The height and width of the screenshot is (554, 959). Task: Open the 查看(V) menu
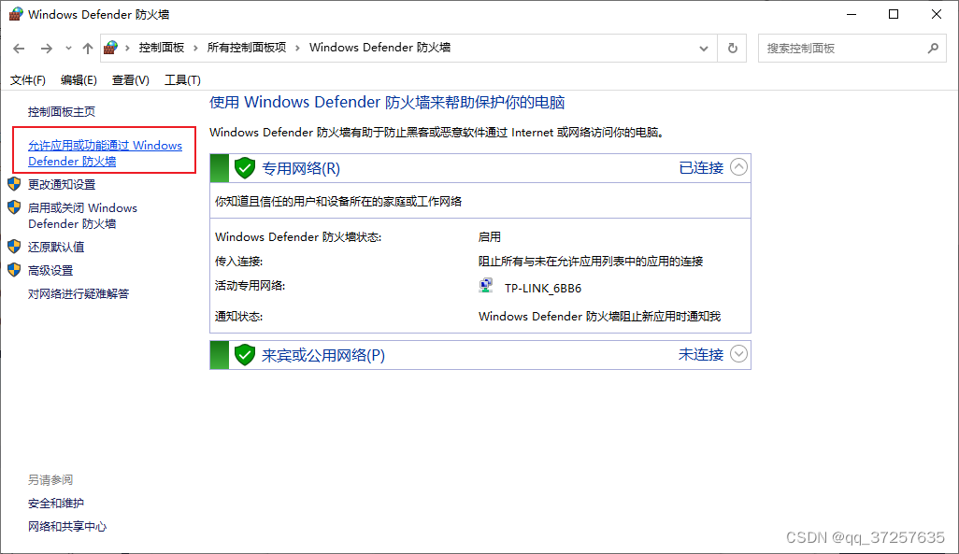pos(130,80)
